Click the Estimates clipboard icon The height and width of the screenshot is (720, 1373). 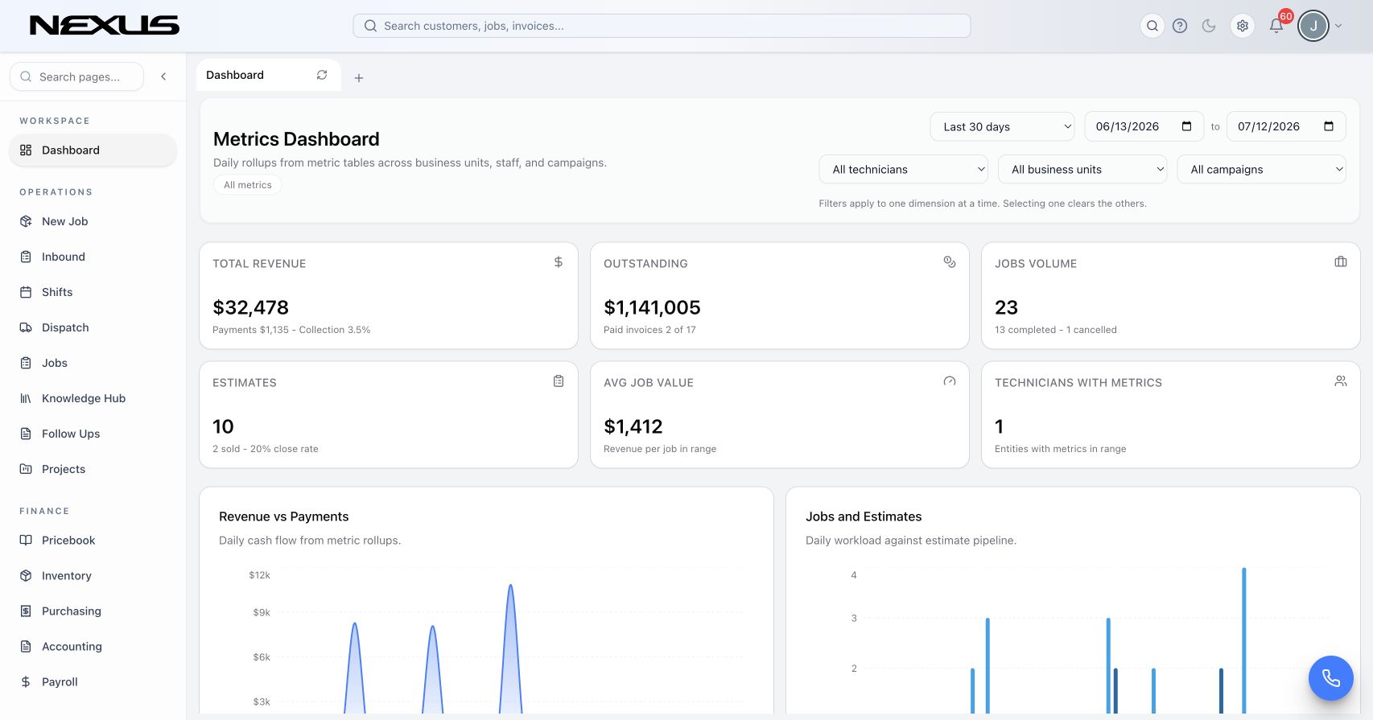[x=559, y=381]
